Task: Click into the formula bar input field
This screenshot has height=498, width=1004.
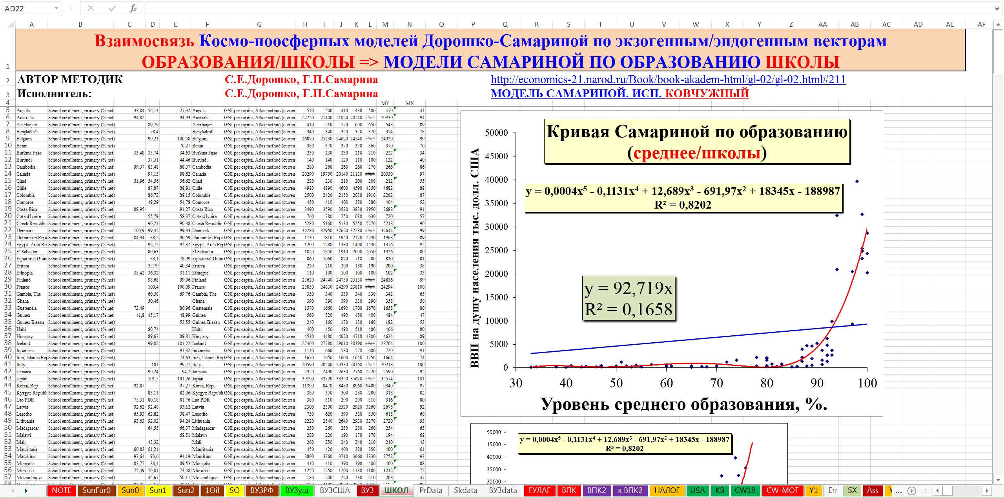Action: point(549,8)
